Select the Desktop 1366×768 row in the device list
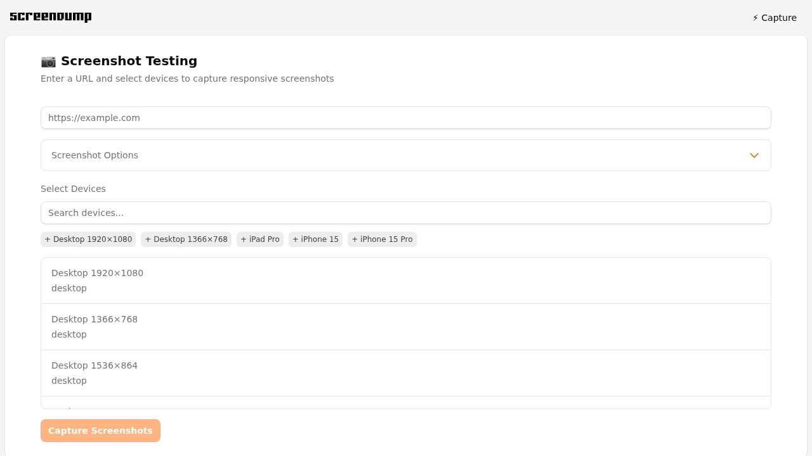This screenshot has width=812, height=456. pyautogui.click(x=406, y=327)
